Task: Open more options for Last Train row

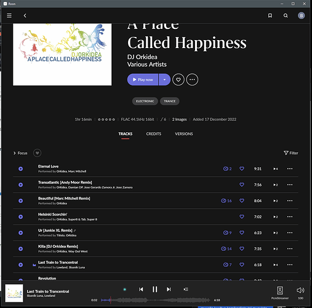Action: coord(290,265)
